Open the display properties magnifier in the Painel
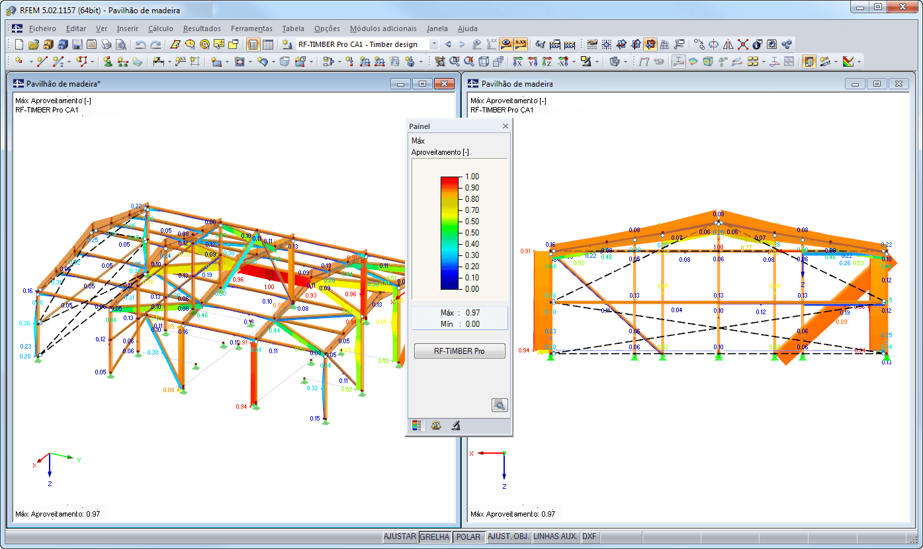Screen dimensions: 923x549 pos(499,405)
